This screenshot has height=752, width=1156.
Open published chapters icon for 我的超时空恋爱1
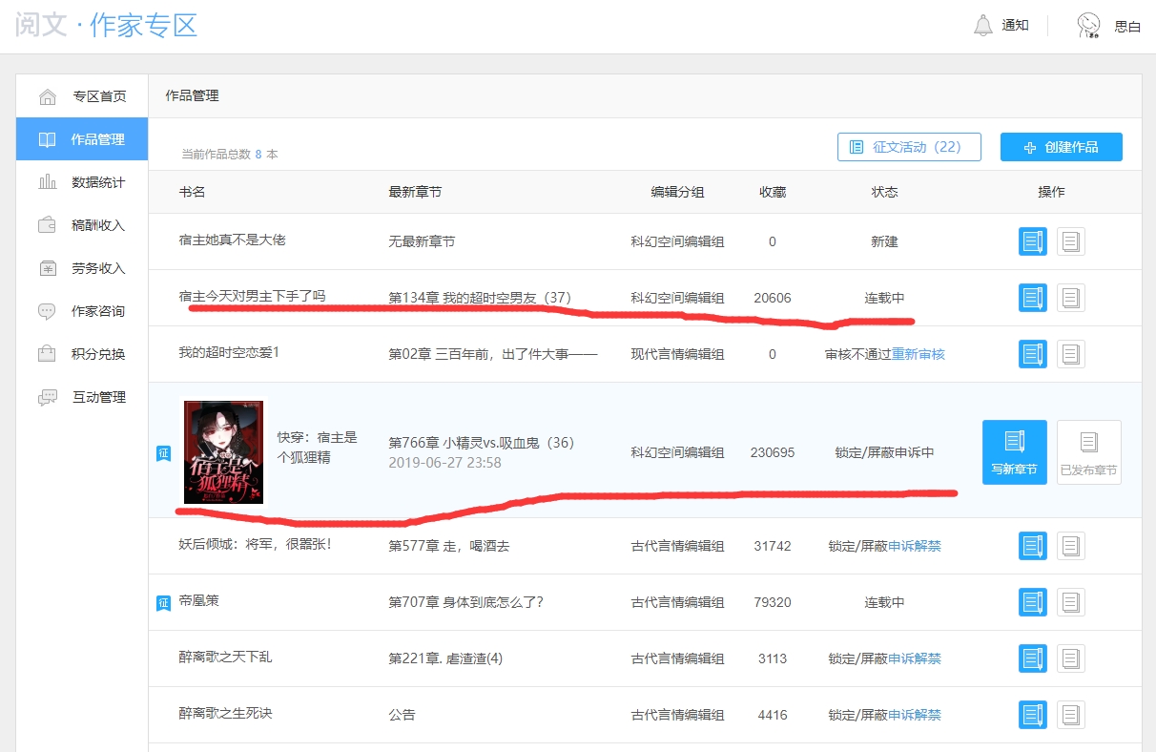point(1070,354)
